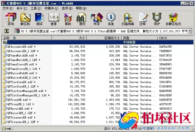Click packed size value 1,394,176
This screenshot has height=132, width=195.
(113, 104)
